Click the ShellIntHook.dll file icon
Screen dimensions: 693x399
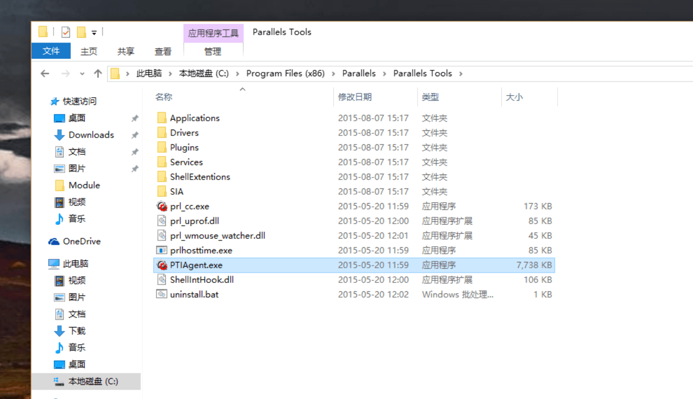[162, 280]
